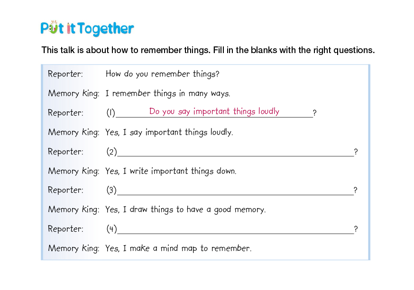Screen dimensions: 414x290
Task: Click the question mark ending blank (4)
Action: pyautogui.click(x=356, y=229)
